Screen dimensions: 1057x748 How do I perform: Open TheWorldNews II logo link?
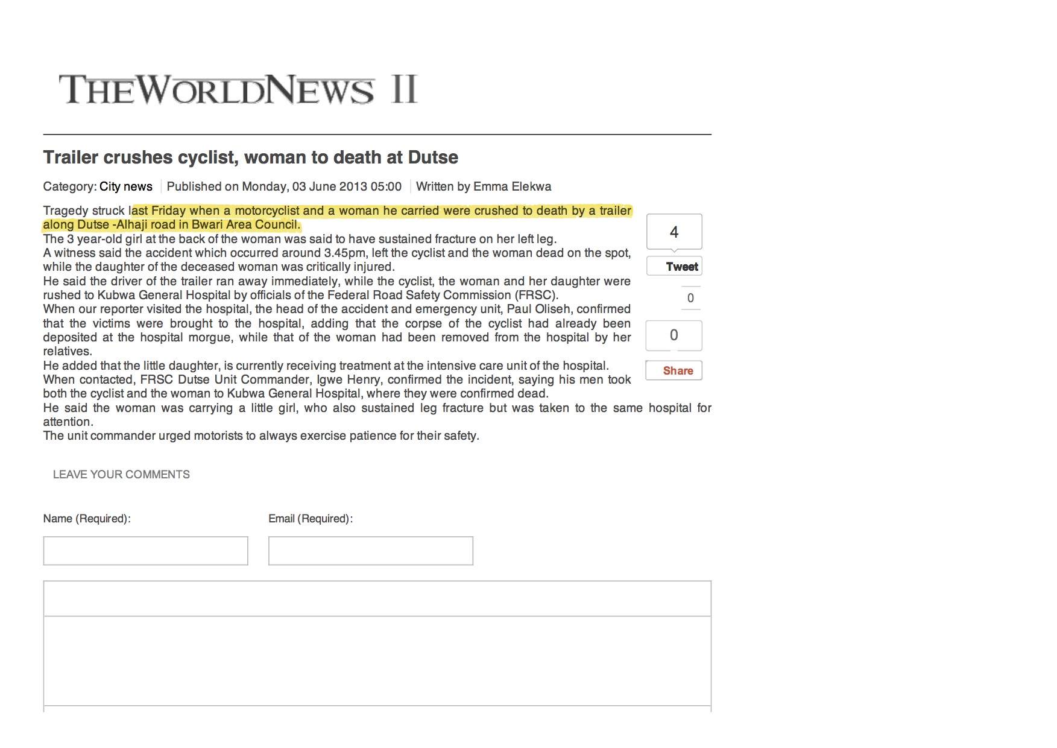(x=238, y=89)
